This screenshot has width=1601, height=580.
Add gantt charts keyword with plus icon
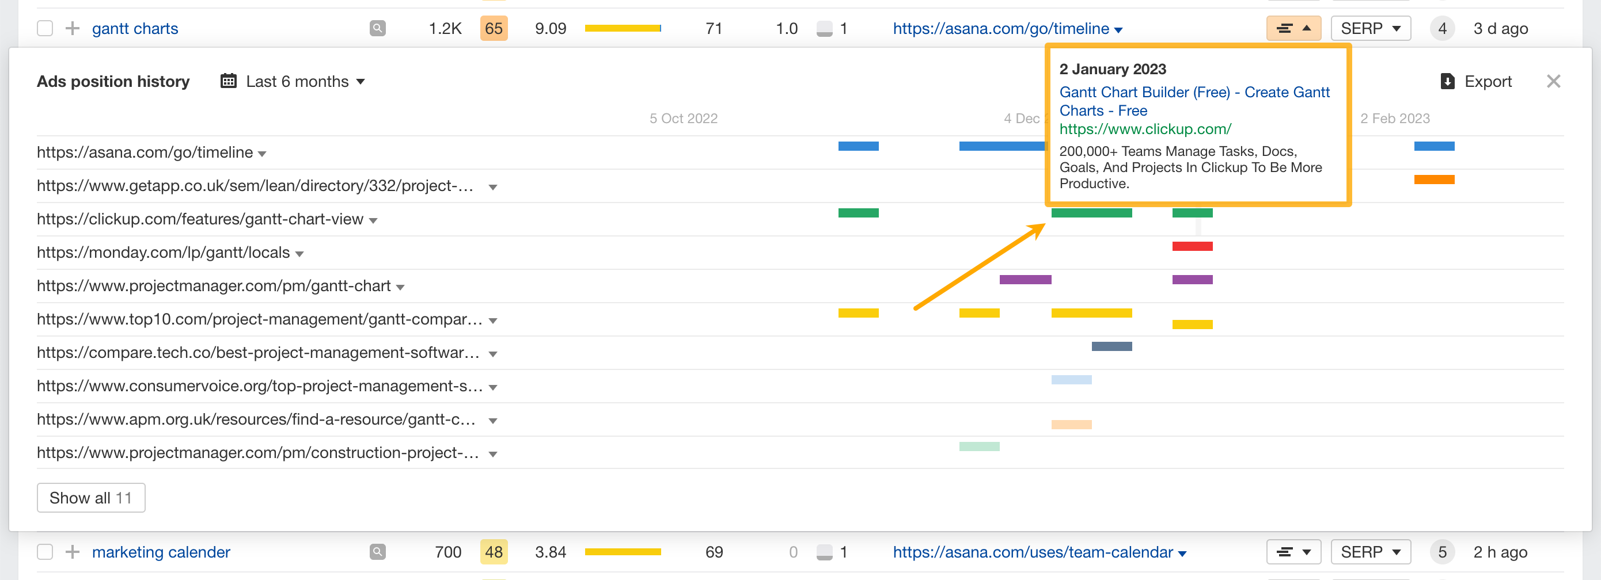(x=73, y=29)
